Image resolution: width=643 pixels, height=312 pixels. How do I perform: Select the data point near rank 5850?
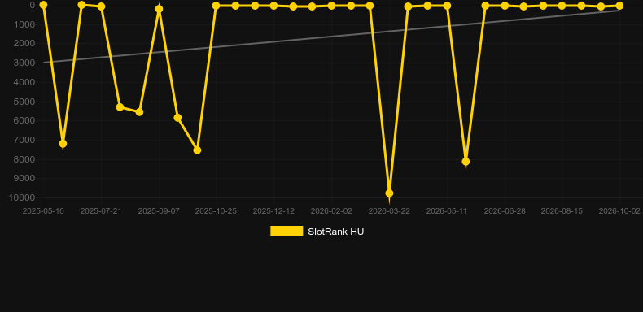(177, 118)
